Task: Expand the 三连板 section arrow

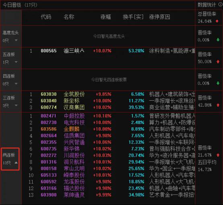Action: click(16, 105)
